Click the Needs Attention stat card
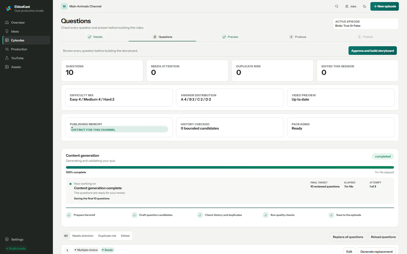 pyautogui.click(x=187, y=71)
